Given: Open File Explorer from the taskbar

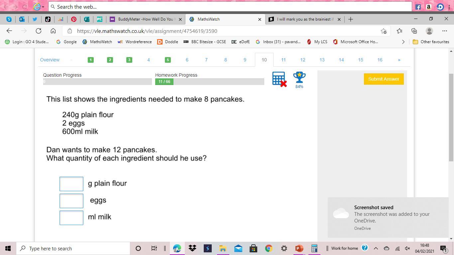Looking at the screenshot, I should 223,248.
